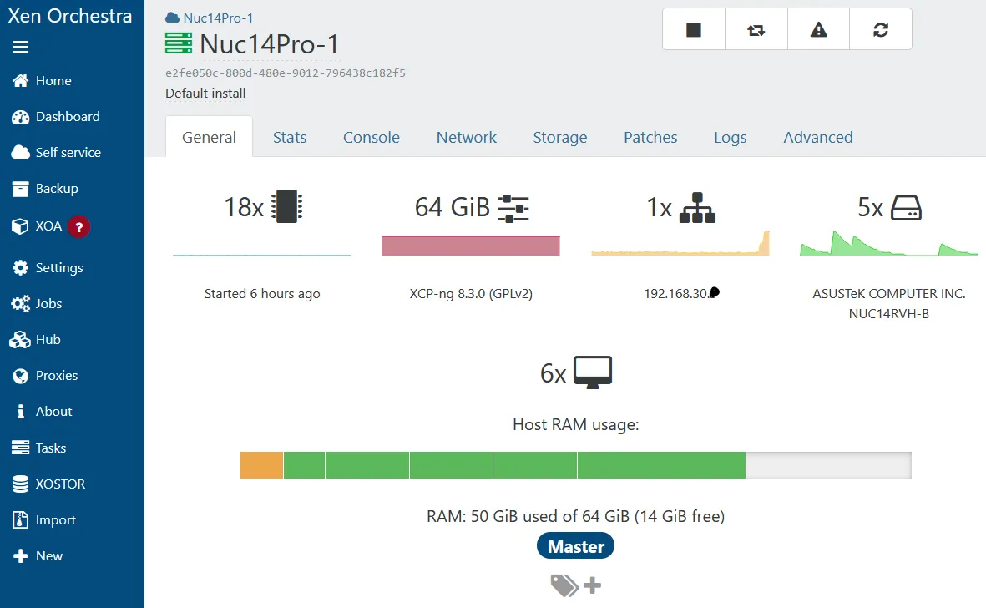Click the 6x VMs monitor icon
Image resolution: width=986 pixels, height=608 pixels.
(592, 372)
